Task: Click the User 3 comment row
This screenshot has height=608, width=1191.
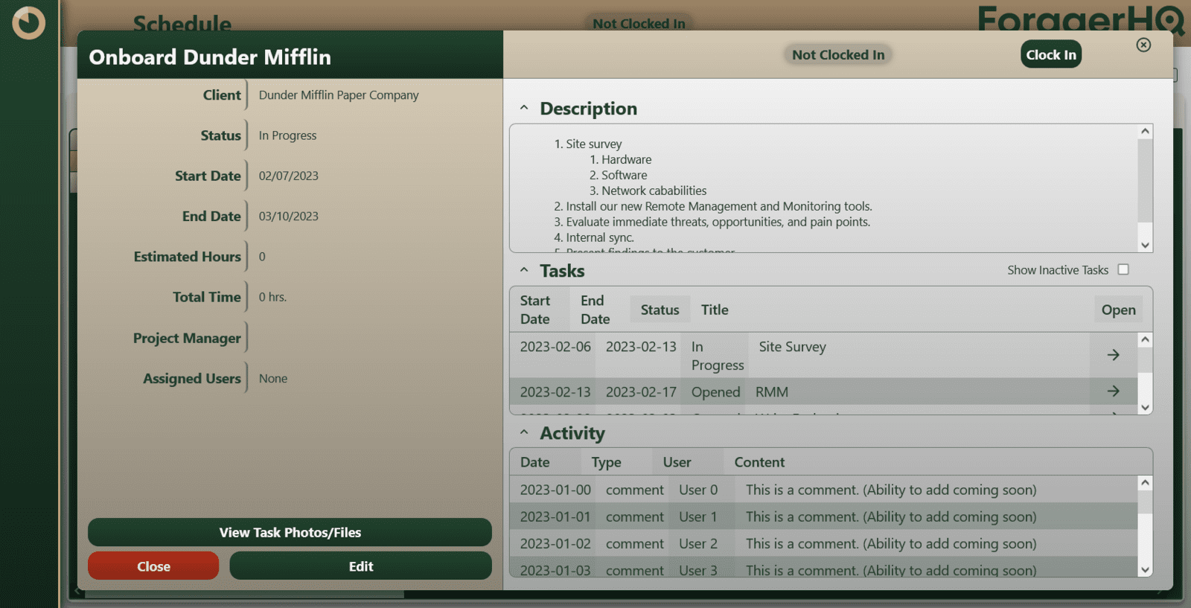Action: tap(823, 569)
